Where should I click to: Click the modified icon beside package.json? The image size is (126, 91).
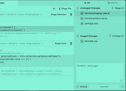82,24
